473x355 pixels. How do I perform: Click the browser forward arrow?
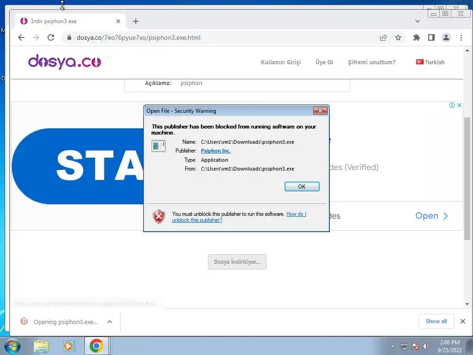point(36,37)
